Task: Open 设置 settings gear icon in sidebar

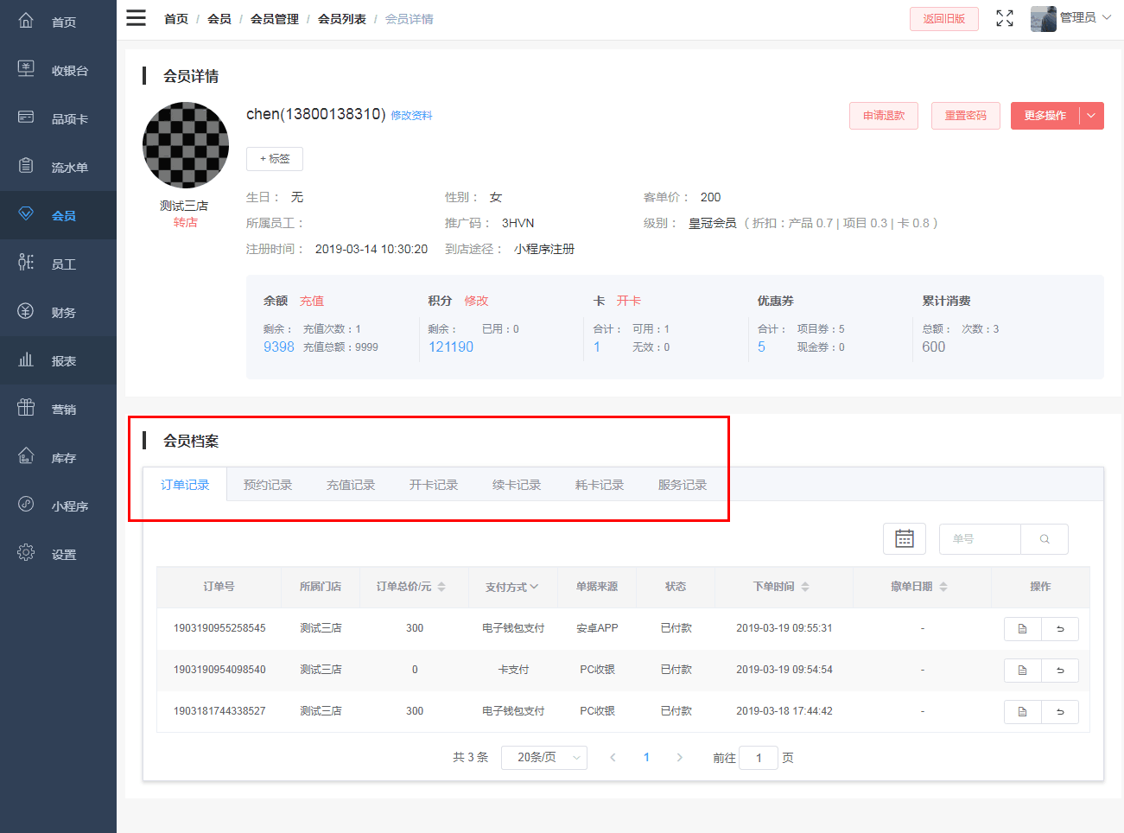Action: (x=26, y=552)
